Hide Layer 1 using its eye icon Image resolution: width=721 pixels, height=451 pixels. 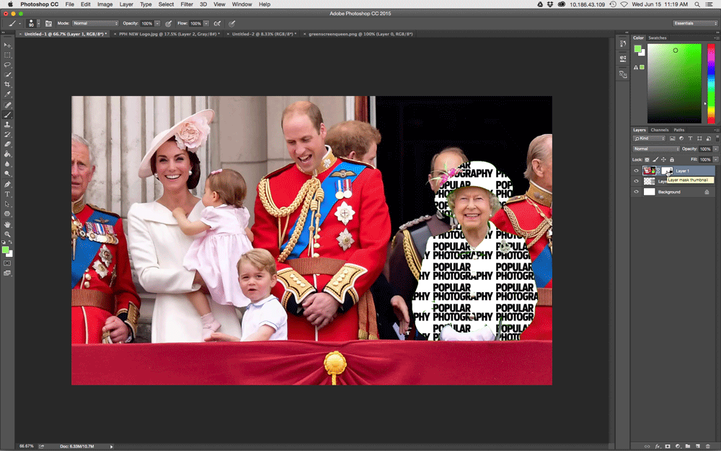click(637, 171)
